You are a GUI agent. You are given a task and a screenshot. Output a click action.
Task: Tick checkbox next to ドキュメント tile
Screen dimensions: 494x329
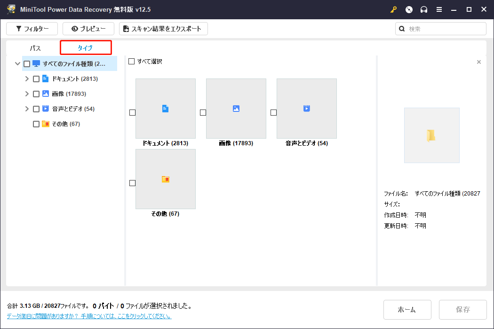[132, 112]
